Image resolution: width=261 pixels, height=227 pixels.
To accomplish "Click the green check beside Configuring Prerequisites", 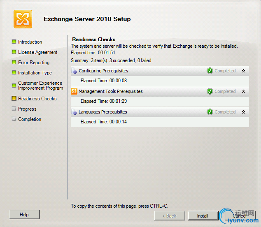I will (x=210, y=71).
